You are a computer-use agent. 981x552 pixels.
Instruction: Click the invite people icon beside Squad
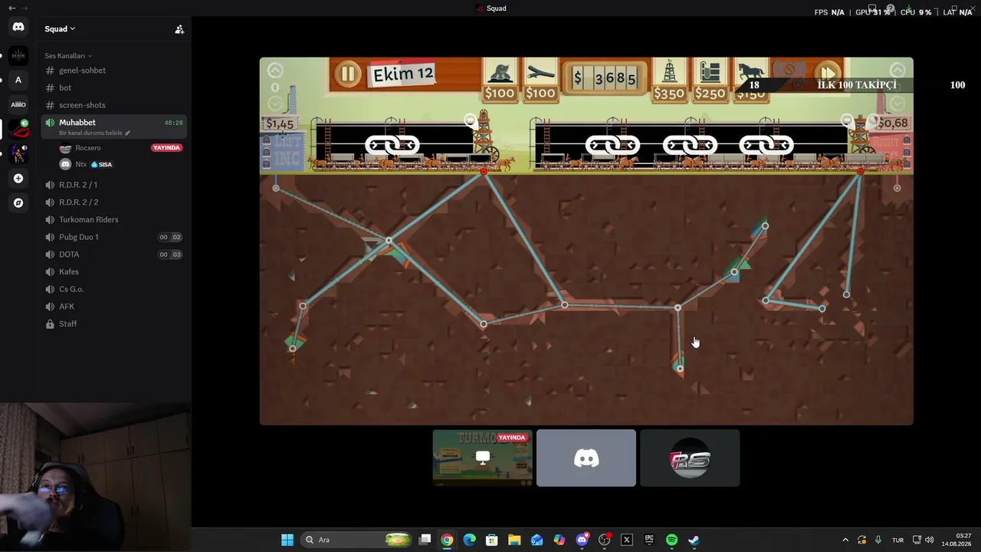coord(179,29)
